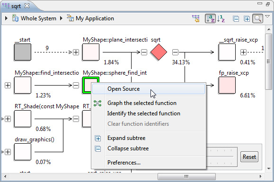Screen dimensions: 274x182
Task: Toggle alphabetical sort of functions
Action: click(x=210, y=18)
